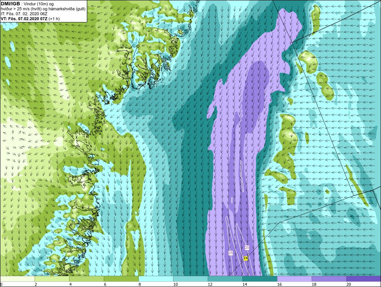This screenshot has width=381, height=287.
Task: Select the 6–8 m/s olive green legend swatch
Action: tap(121, 279)
